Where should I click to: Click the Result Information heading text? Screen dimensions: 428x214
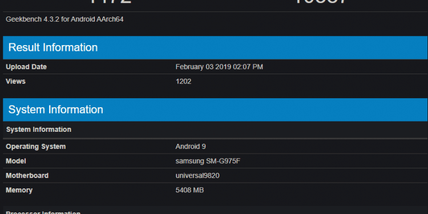point(53,47)
